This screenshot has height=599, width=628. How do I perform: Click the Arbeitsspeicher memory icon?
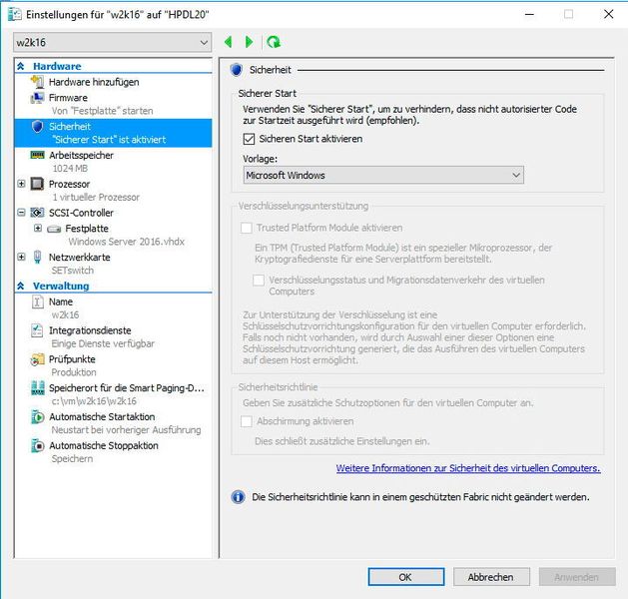tap(37, 155)
